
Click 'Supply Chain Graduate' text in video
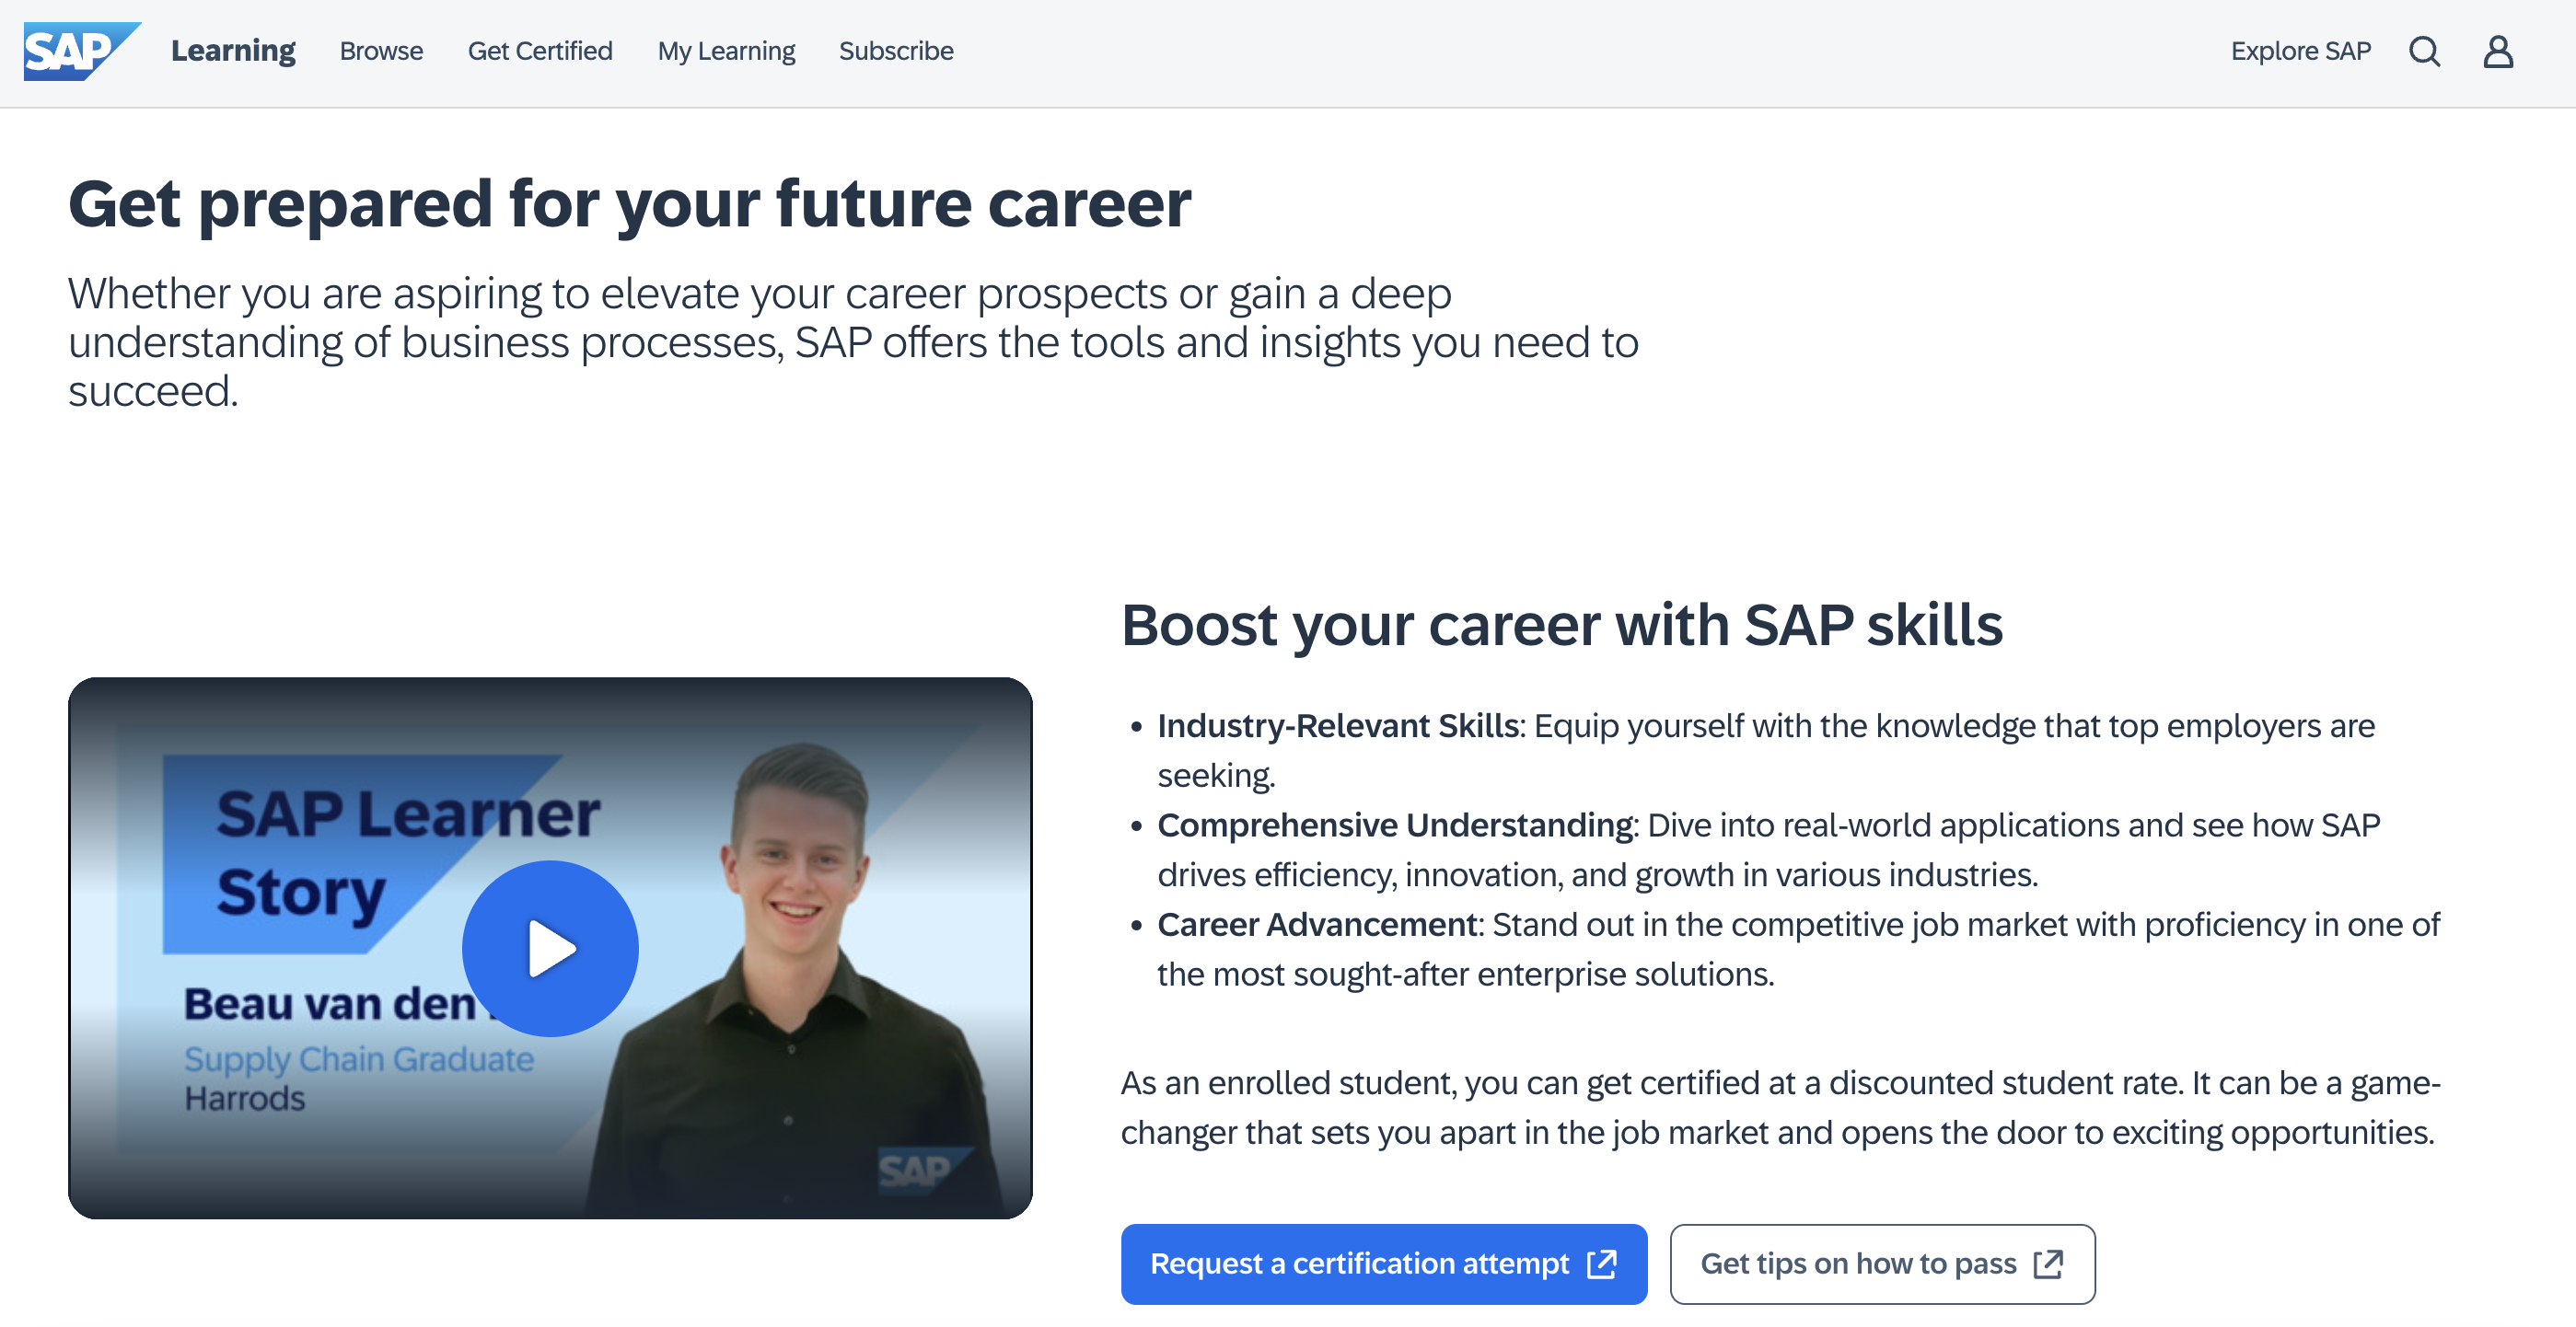click(359, 1058)
